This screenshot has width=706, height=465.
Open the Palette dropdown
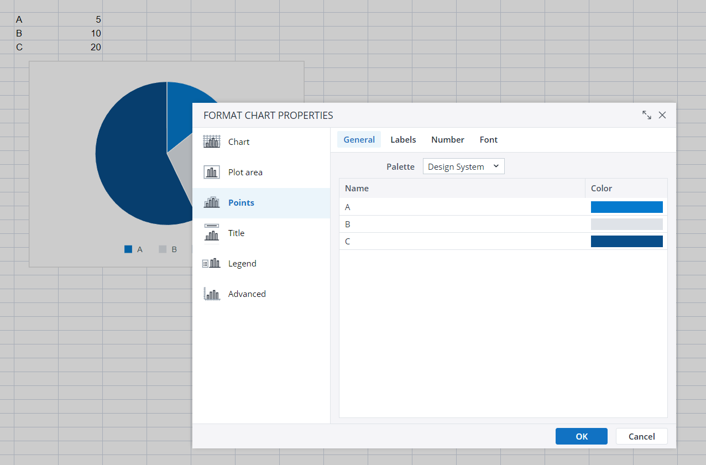pyautogui.click(x=463, y=166)
